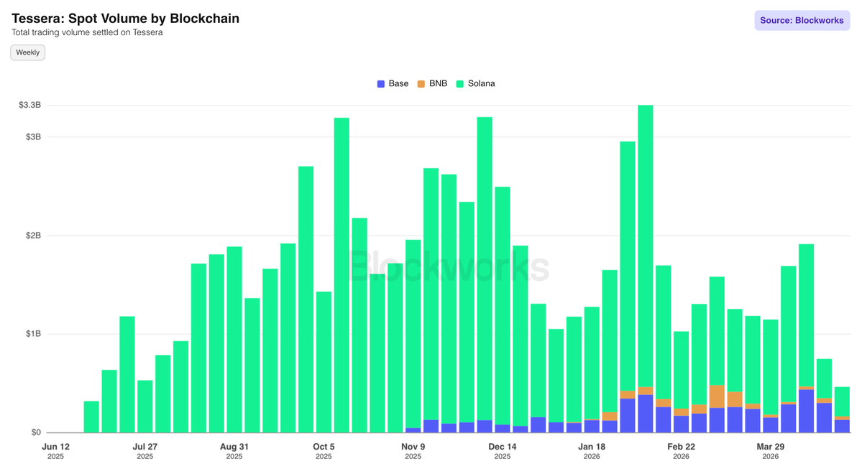This screenshot has width=862, height=474.
Task: Click the Mar 29 2026 x-axis label
Action: [770, 451]
